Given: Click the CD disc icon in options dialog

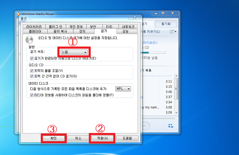Looking at the screenshot, I should click(29, 40).
